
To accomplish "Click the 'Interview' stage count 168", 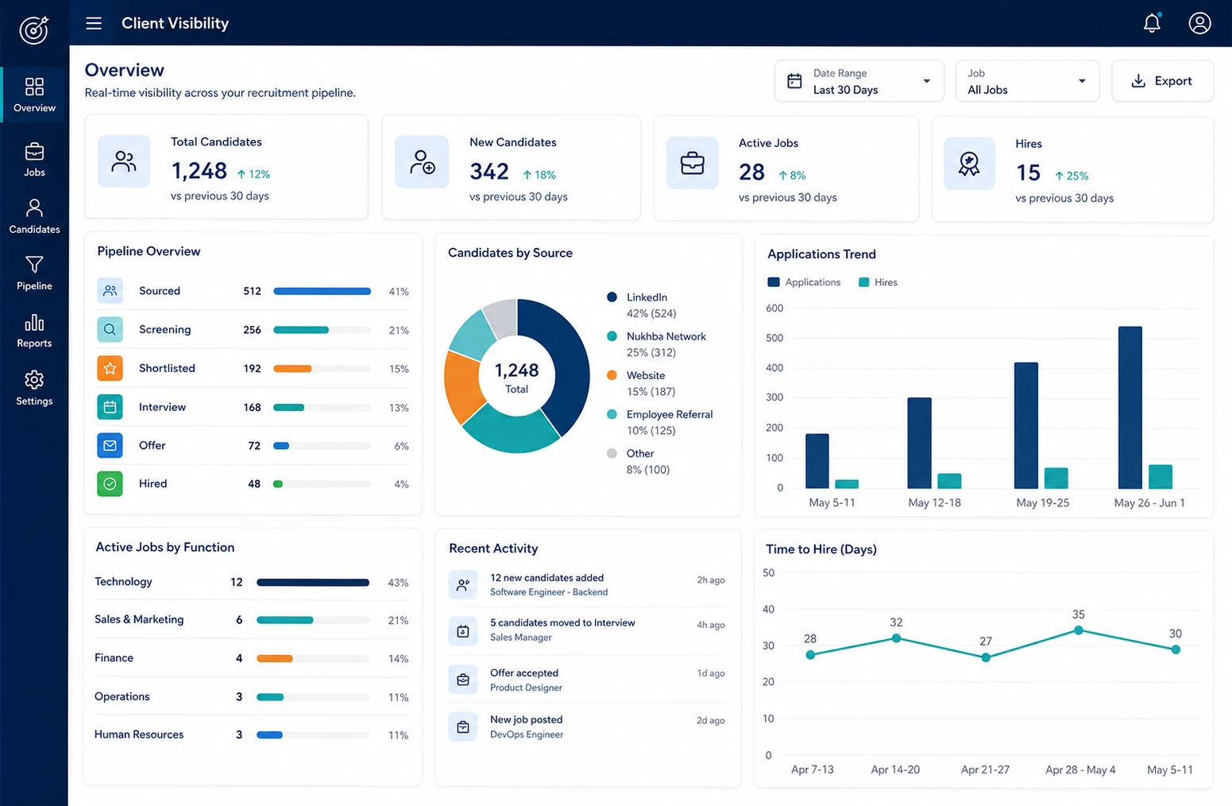I will (x=252, y=407).
